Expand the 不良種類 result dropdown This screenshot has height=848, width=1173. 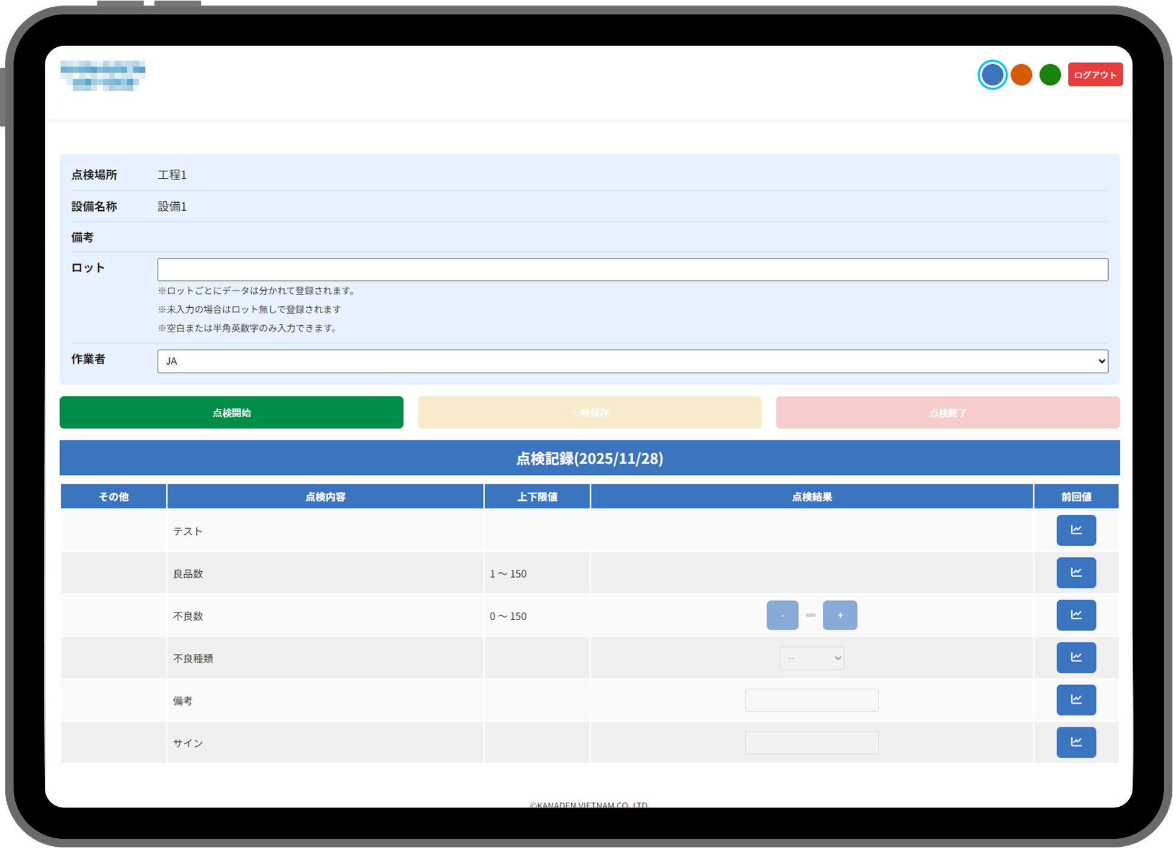(811, 658)
